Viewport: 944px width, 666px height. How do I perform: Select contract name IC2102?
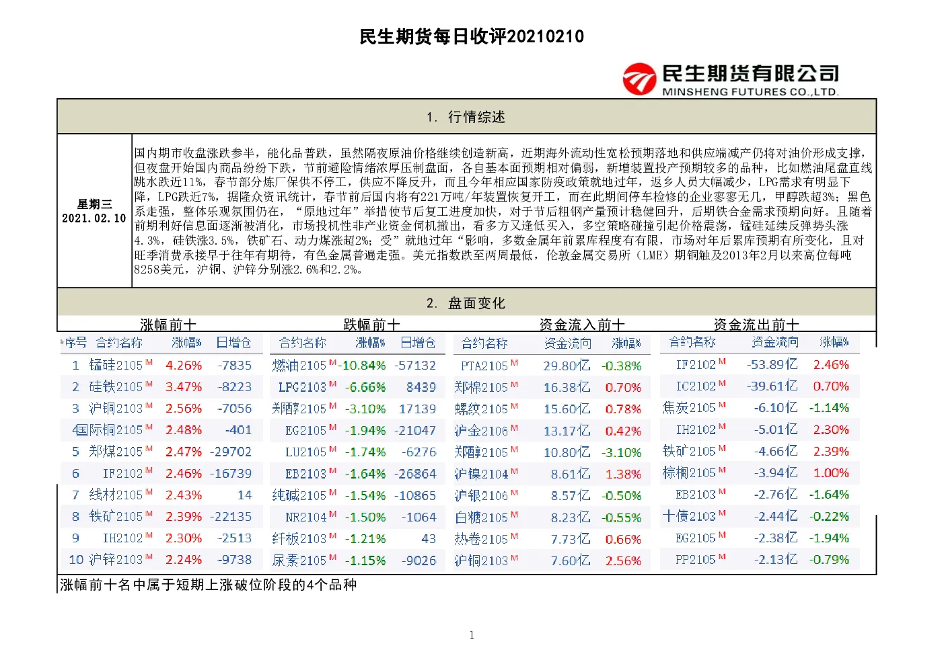(696, 386)
